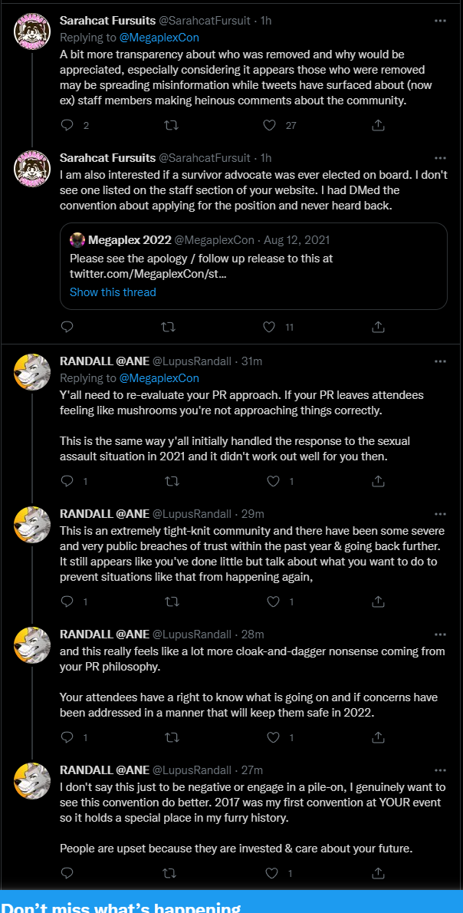463x913 pixels.
Task: Open @MegaplexCon mention in Randall's reply
Action: click(159, 378)
